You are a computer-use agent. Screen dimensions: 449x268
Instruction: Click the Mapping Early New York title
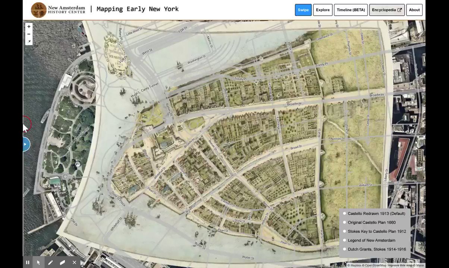[x=138, y=9]
